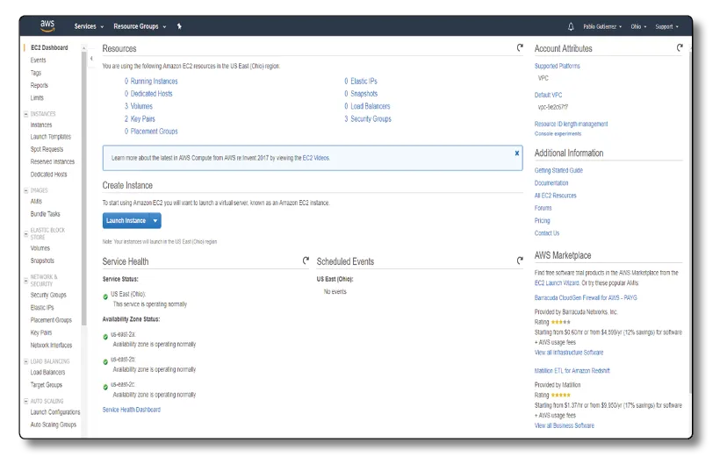Click the AWS logo home icon
Screen dimensions: 727x464
tap(47, 26)
